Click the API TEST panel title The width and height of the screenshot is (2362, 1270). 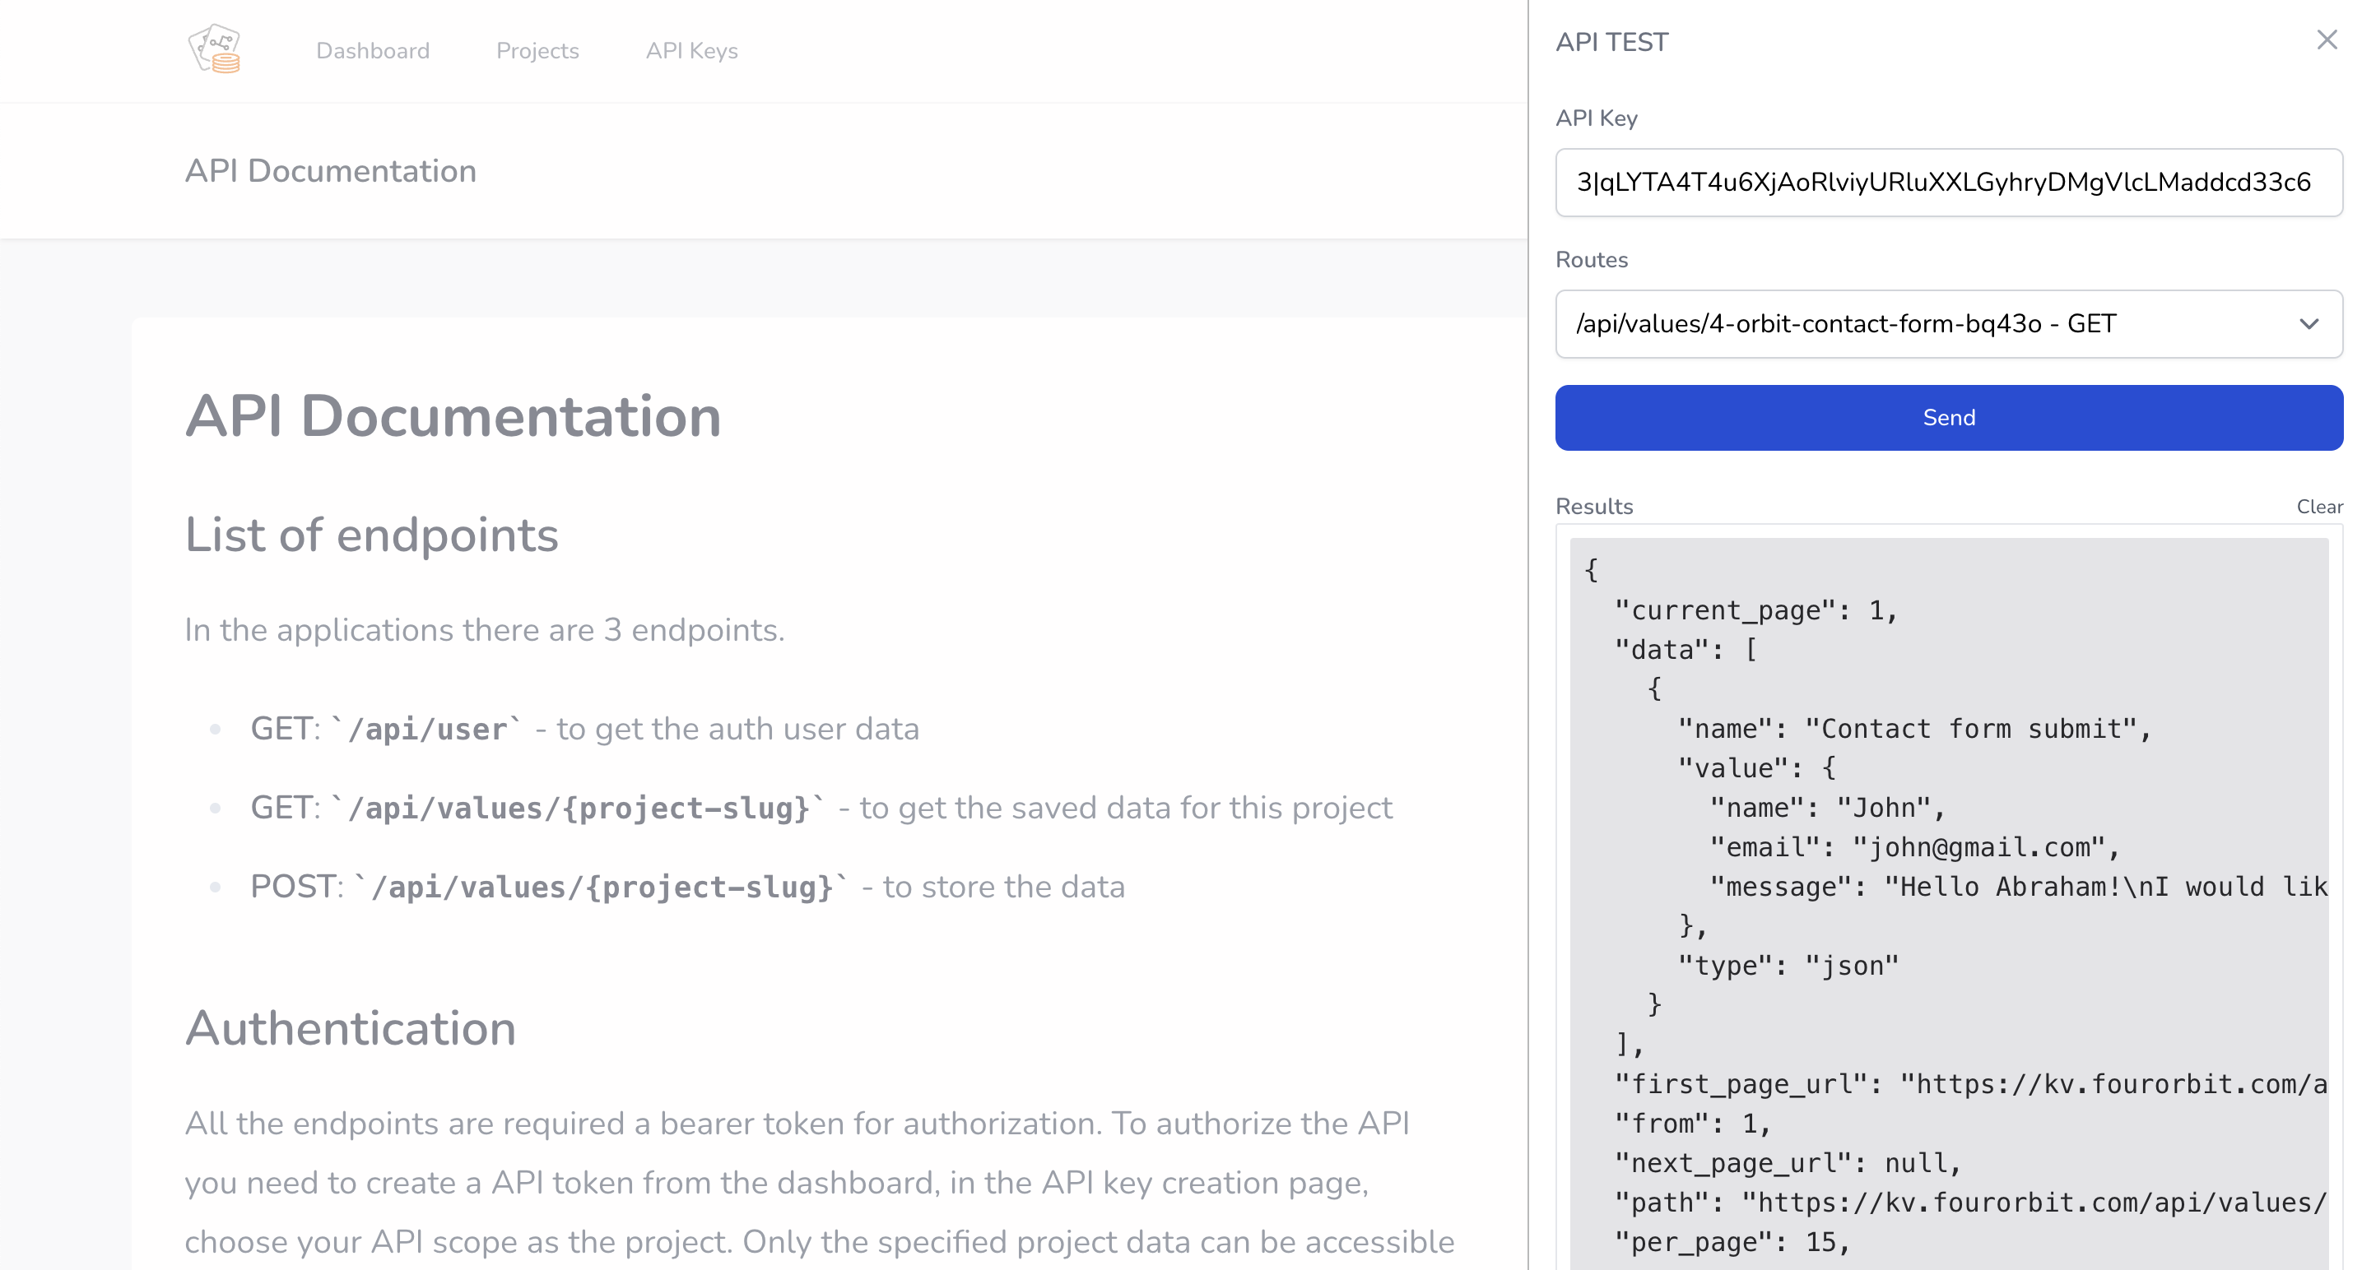click(1611, 41)
